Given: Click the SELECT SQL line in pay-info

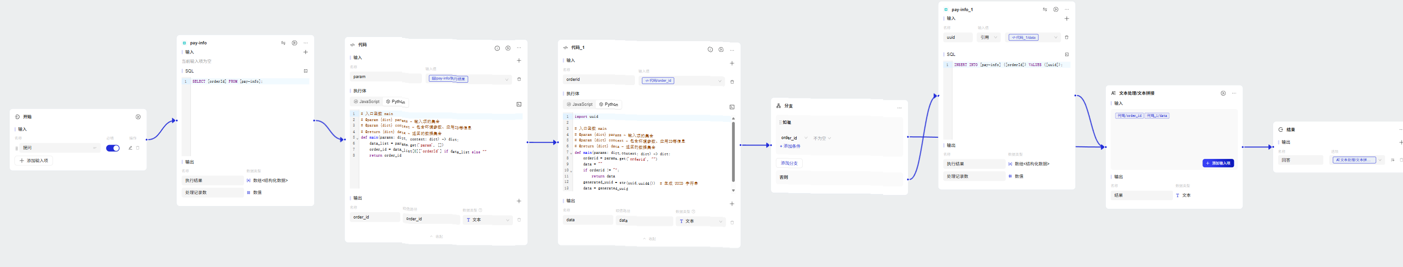Looking at the screenshot, I should [x=227, y=81].
